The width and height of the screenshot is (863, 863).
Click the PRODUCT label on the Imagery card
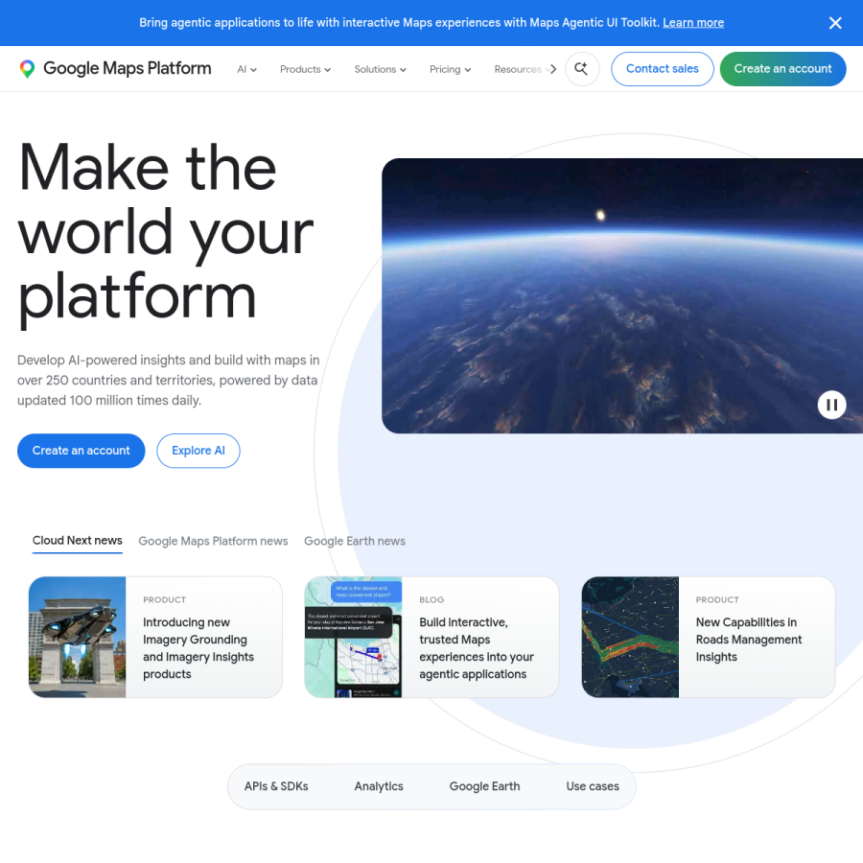[165, 600]
